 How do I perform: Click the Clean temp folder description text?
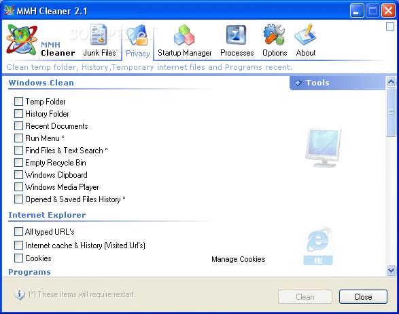149,67
